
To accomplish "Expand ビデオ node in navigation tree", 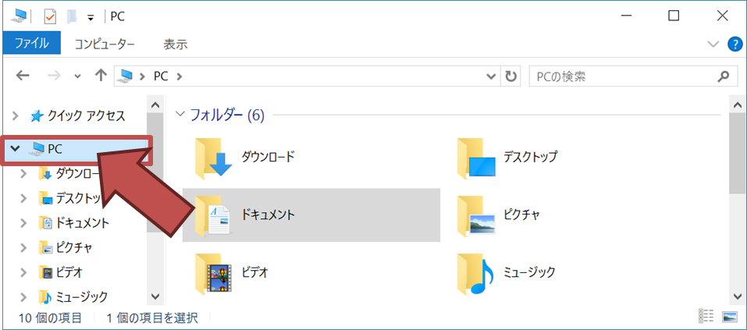I will 24,272.
